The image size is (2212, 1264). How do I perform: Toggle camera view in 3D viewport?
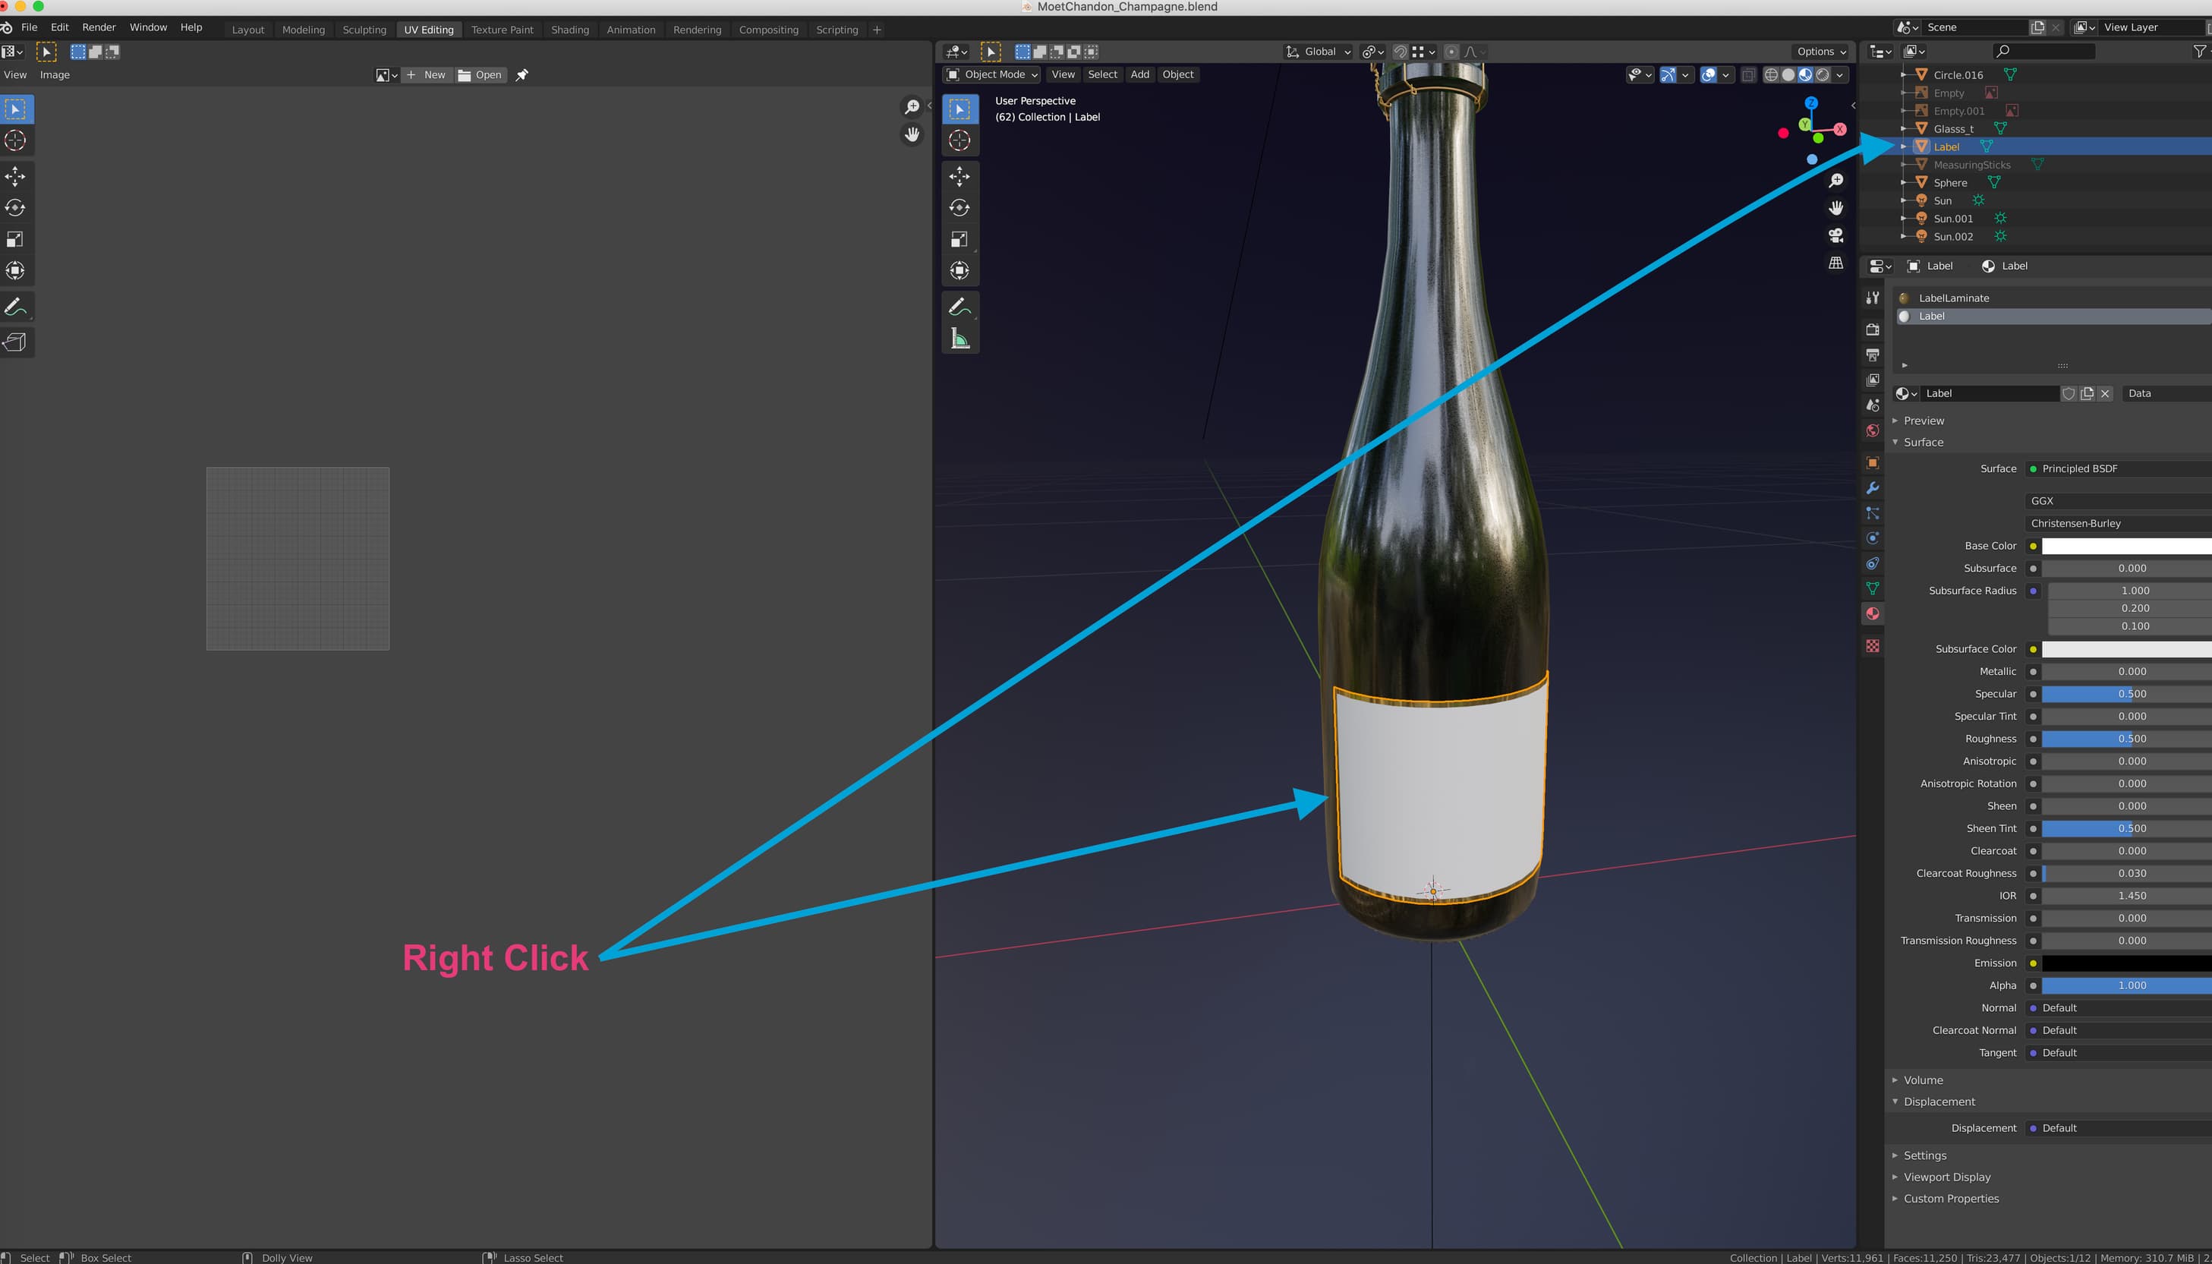click(1835, 235)
